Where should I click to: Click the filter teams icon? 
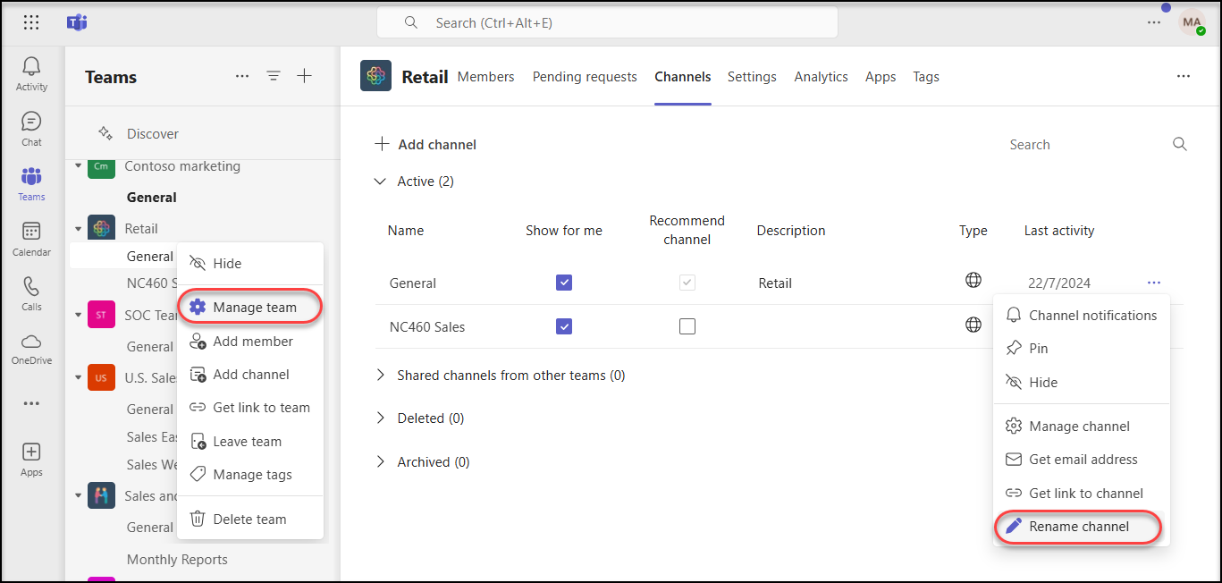pos(274,77)
